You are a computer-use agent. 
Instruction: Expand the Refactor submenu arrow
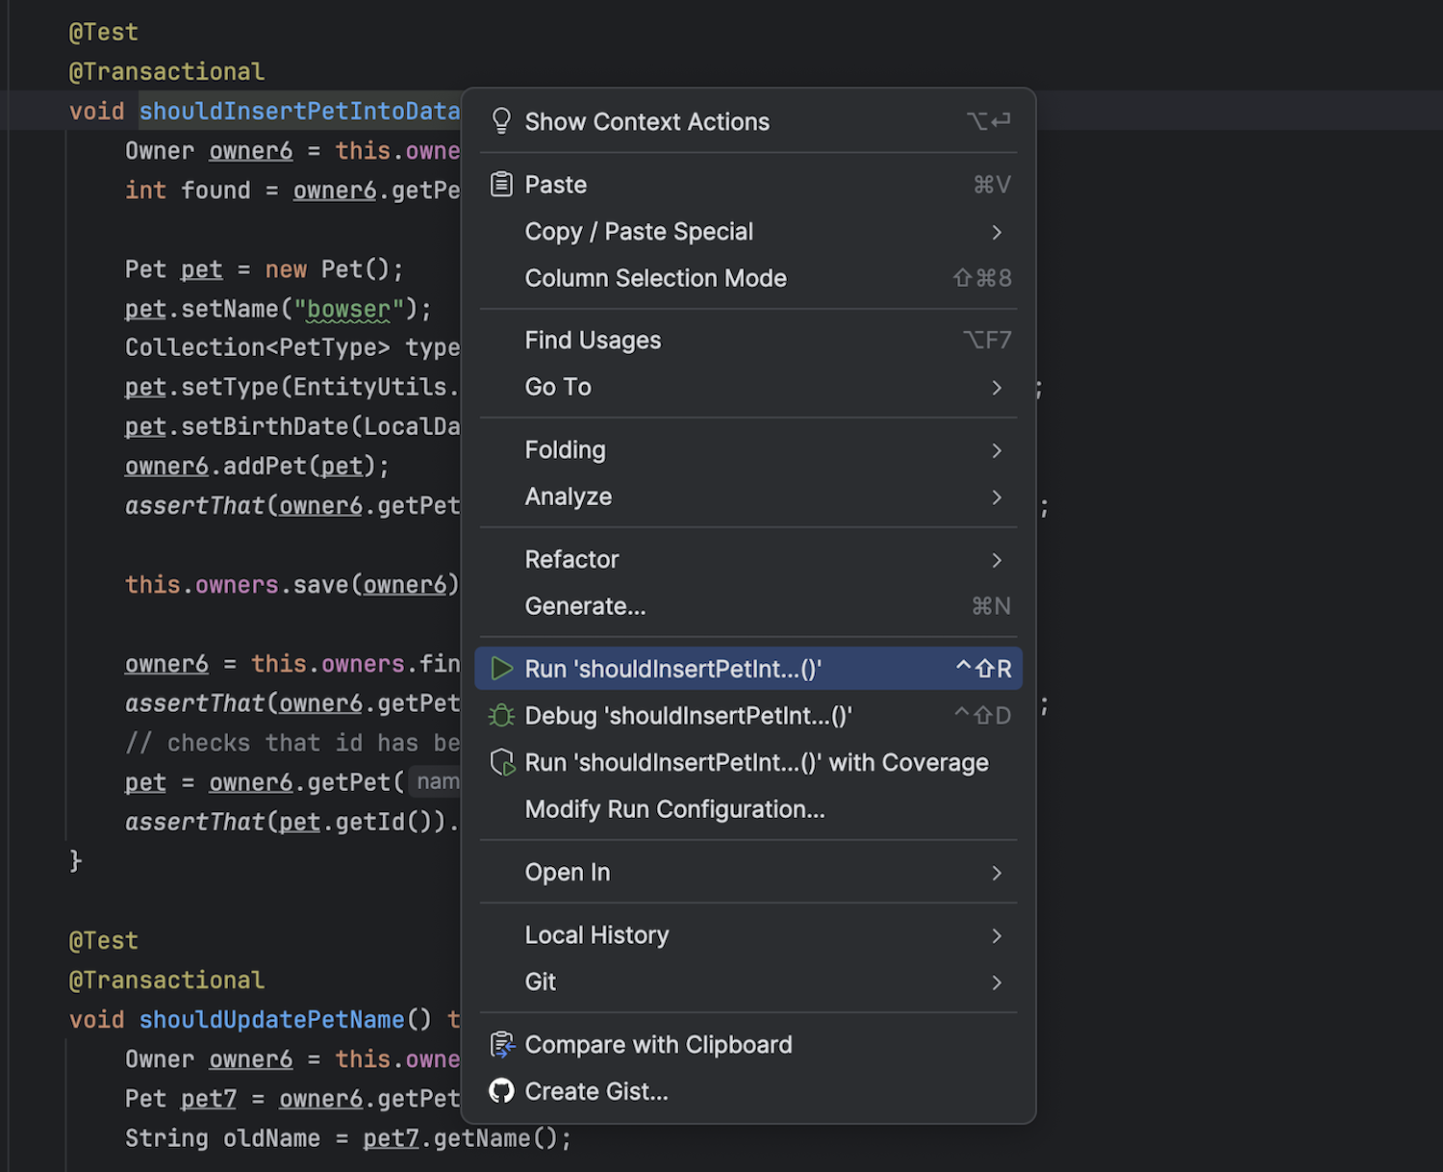tap(997, 560)
